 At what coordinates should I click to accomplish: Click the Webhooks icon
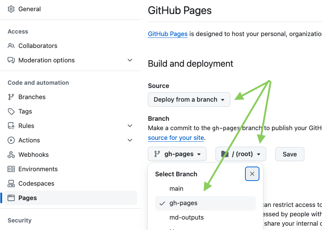tap(11, 155)
